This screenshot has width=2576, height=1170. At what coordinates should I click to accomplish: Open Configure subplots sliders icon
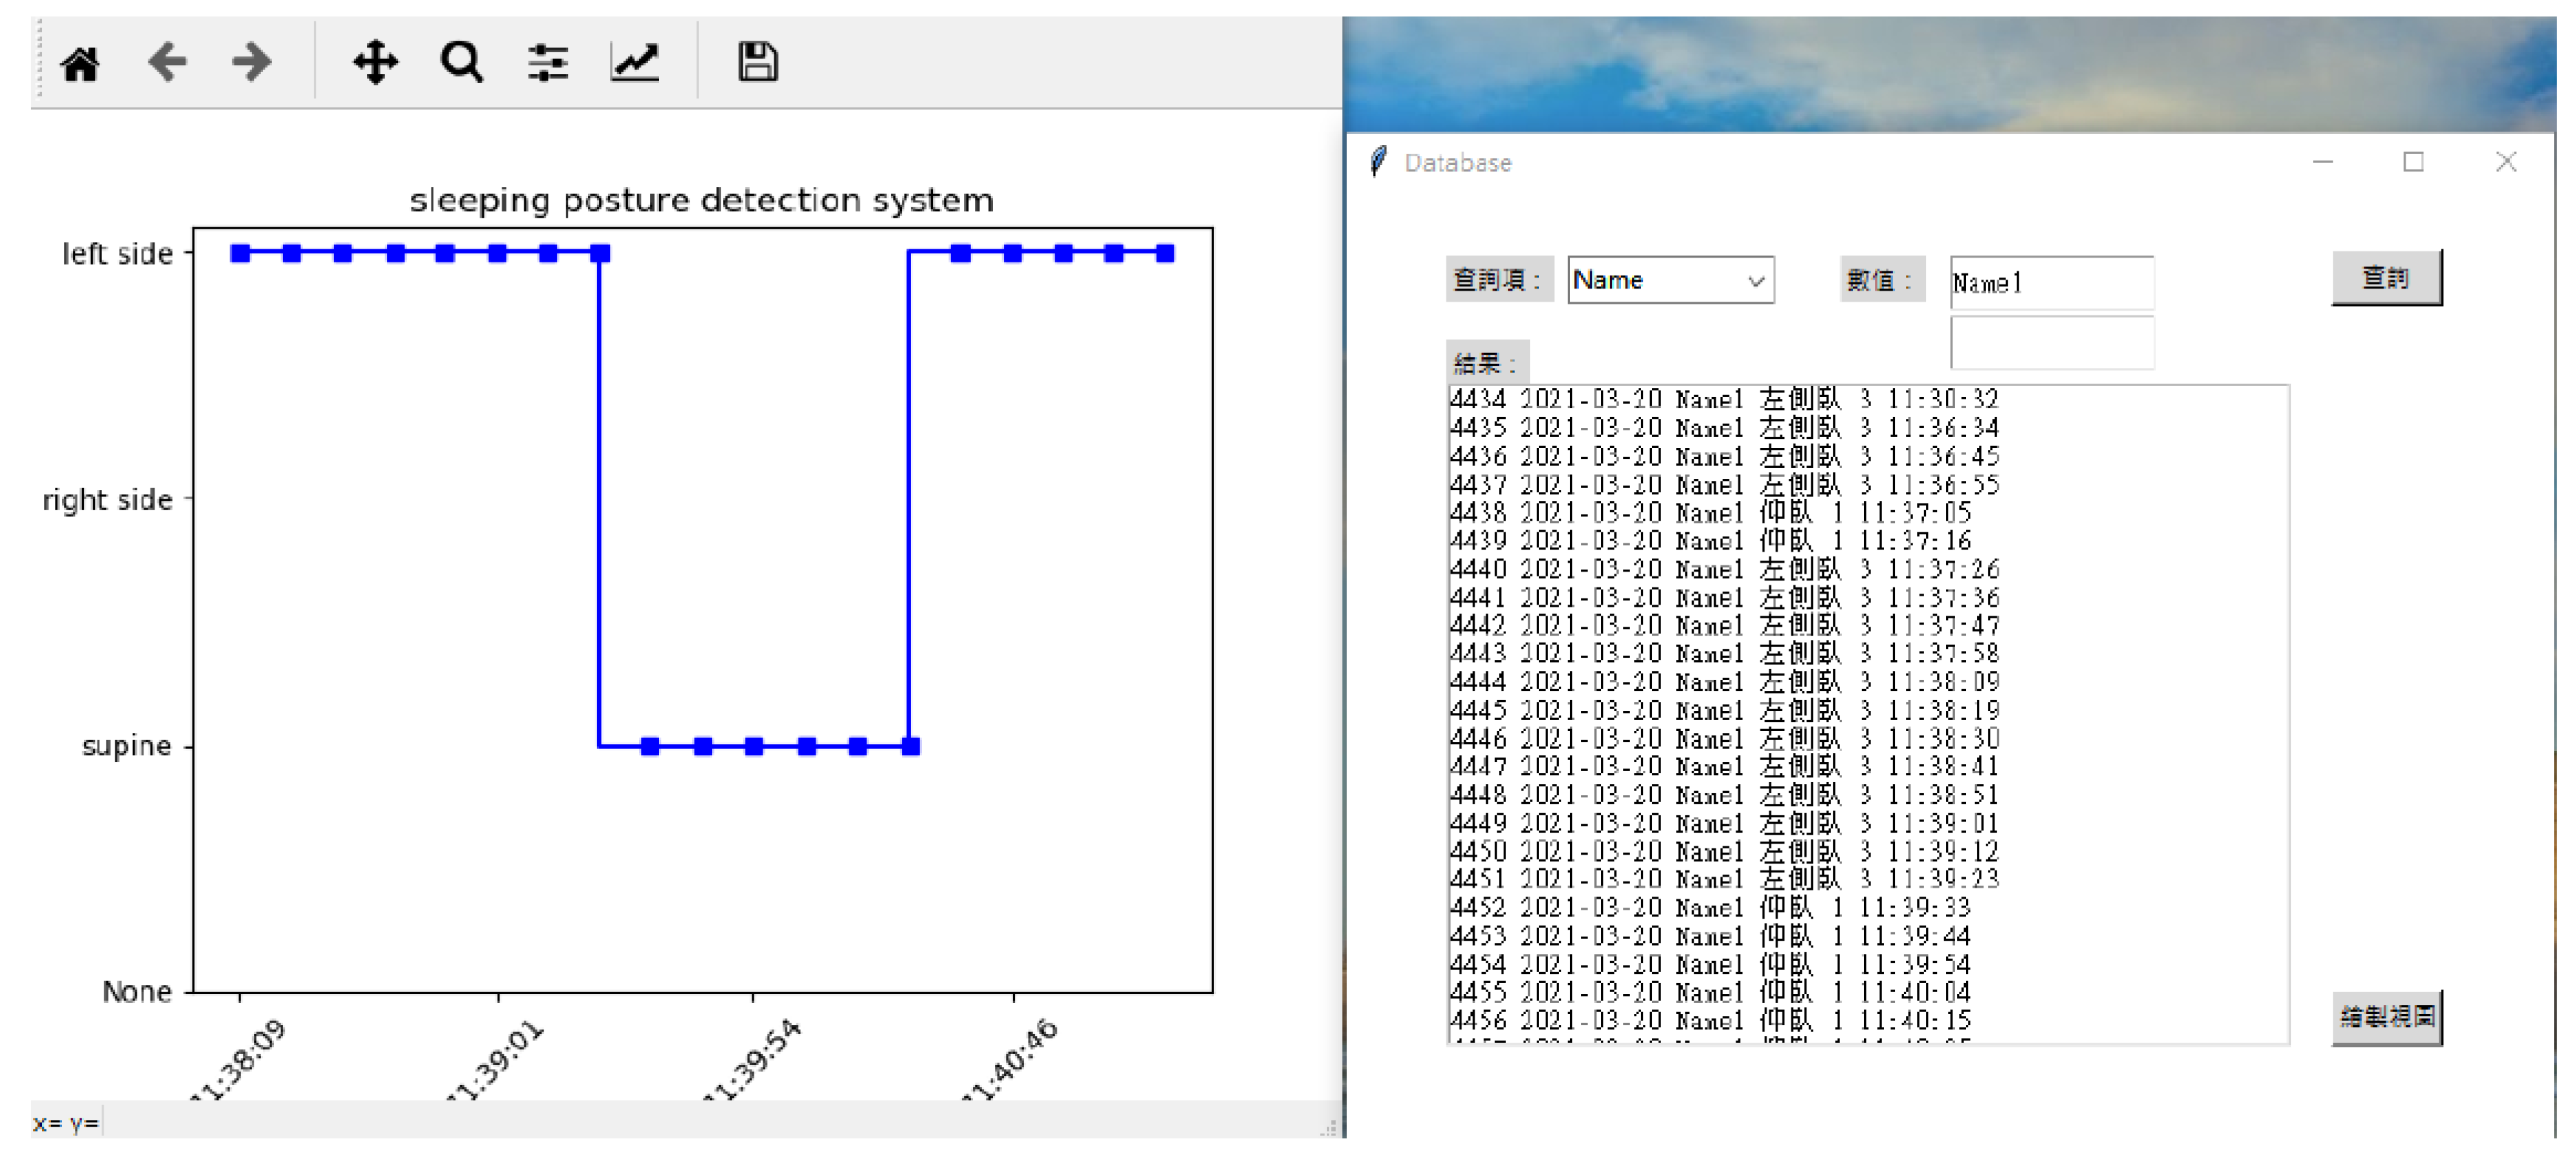pyautogui.click(x=548, y=62)
